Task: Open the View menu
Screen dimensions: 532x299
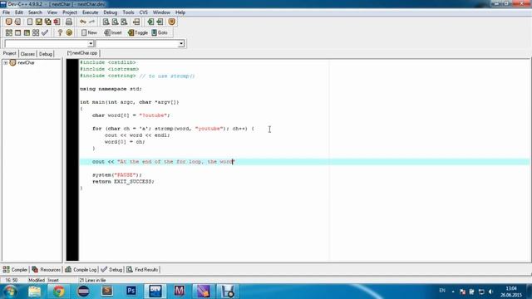Action: coord(52,12)
